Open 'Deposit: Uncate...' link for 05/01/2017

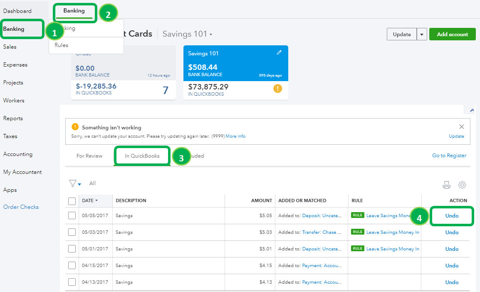pyautogui.click(x=322, y=249)
